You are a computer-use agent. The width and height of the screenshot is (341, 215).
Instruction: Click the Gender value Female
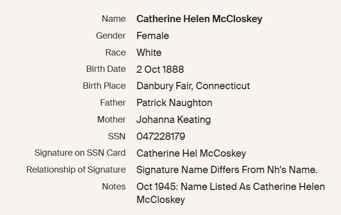[152, 36]
